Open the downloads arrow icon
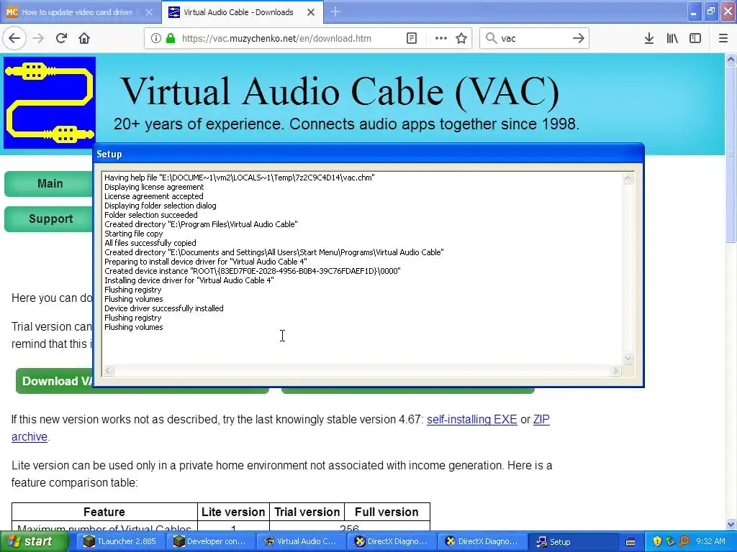This screenshot has height=552, width=737. (x=649, y=38)
